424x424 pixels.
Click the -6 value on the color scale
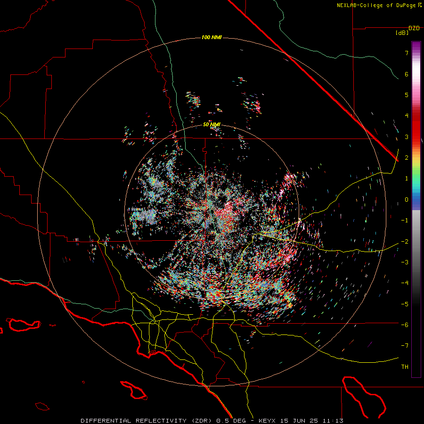[405, 325]
